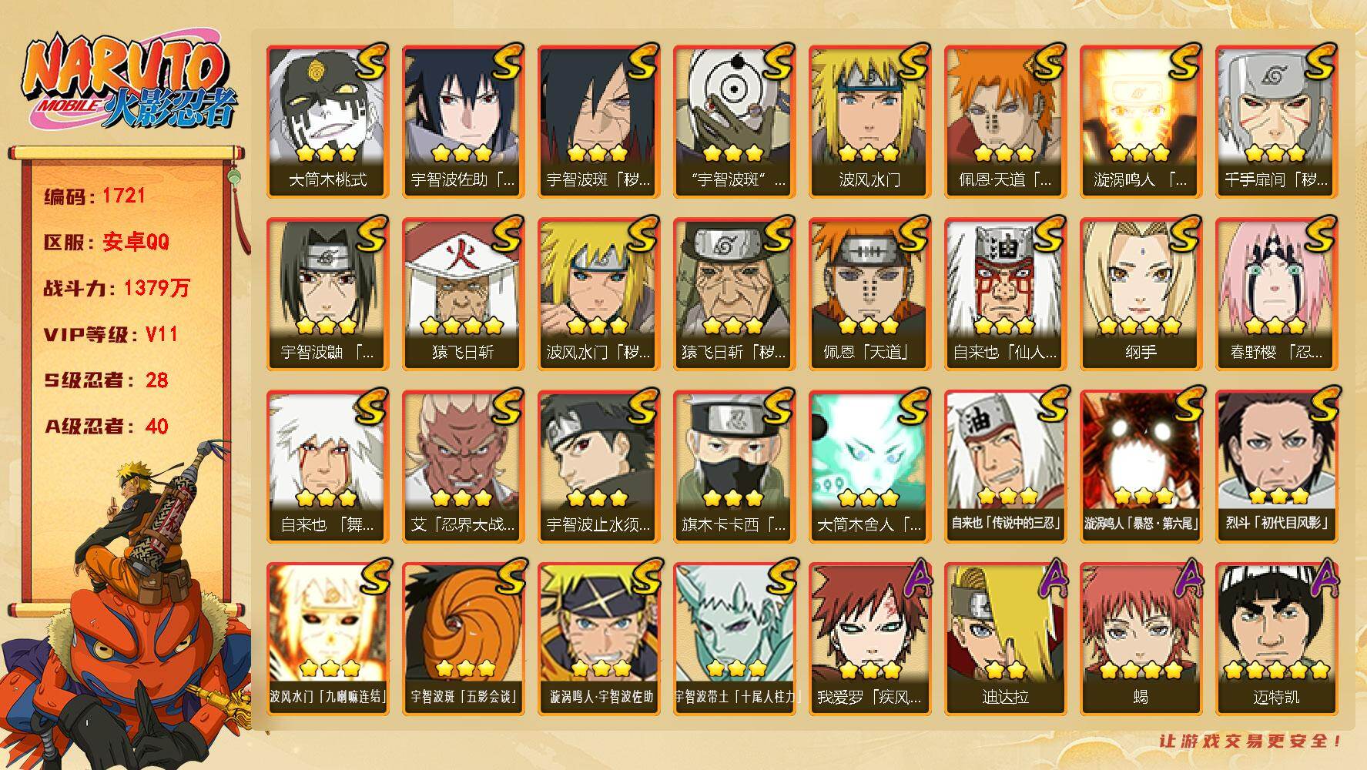Click the 战斗力 1379万 stat line
Image resolution: width=1367 pixels, height=770 pixels.
tap(116, 288)
